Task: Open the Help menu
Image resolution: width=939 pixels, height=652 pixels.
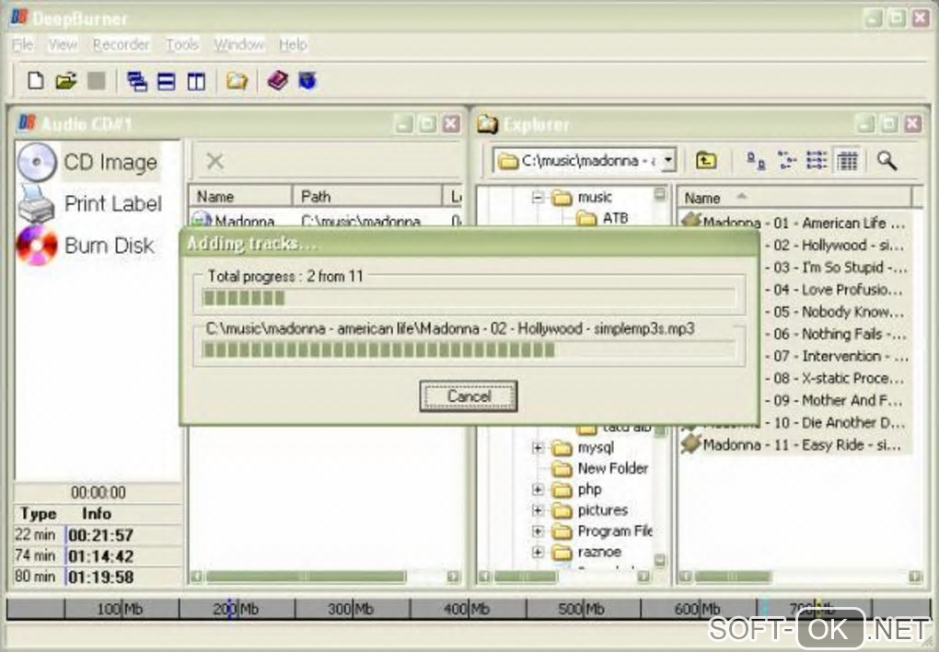Action: coord(293,45)
